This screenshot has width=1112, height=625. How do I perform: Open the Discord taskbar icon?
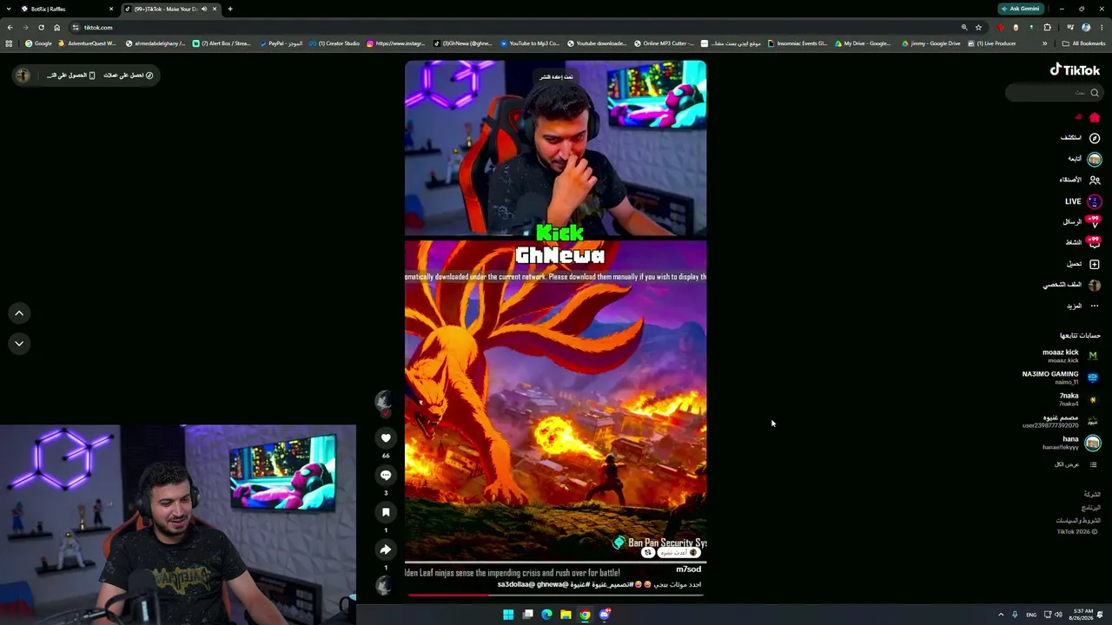point(605,615)
